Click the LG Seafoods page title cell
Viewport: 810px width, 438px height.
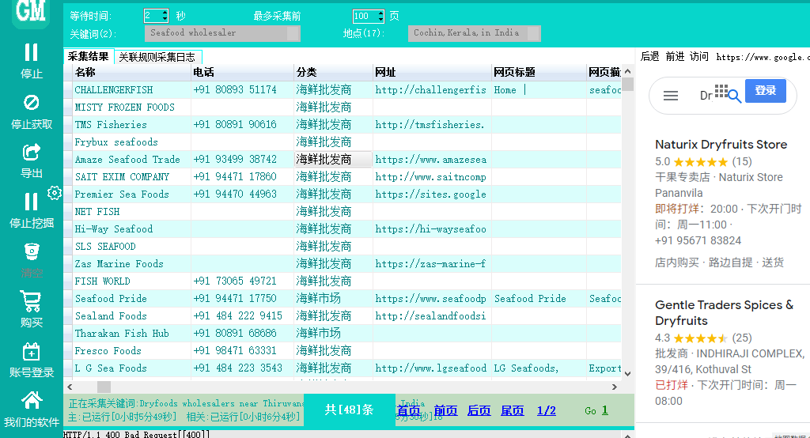pos(539,368)
